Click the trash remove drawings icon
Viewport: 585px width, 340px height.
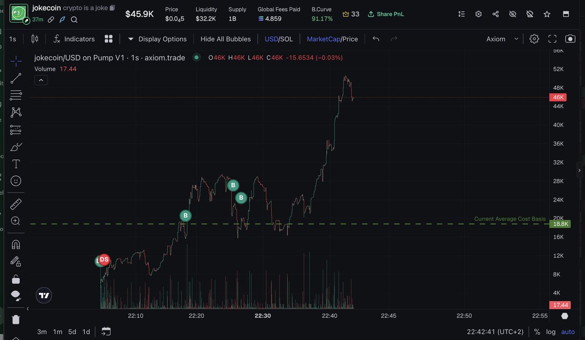pyautogui.click(x=16, y=319)
